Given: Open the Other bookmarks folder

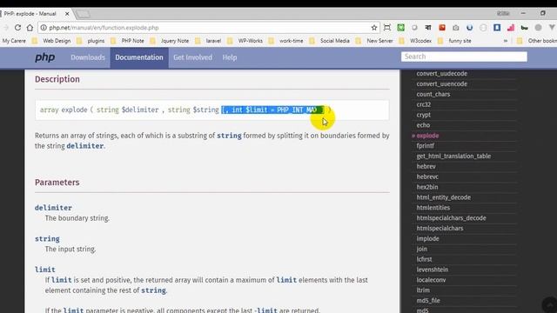Looking at the screenshot, I should [537, 41].
